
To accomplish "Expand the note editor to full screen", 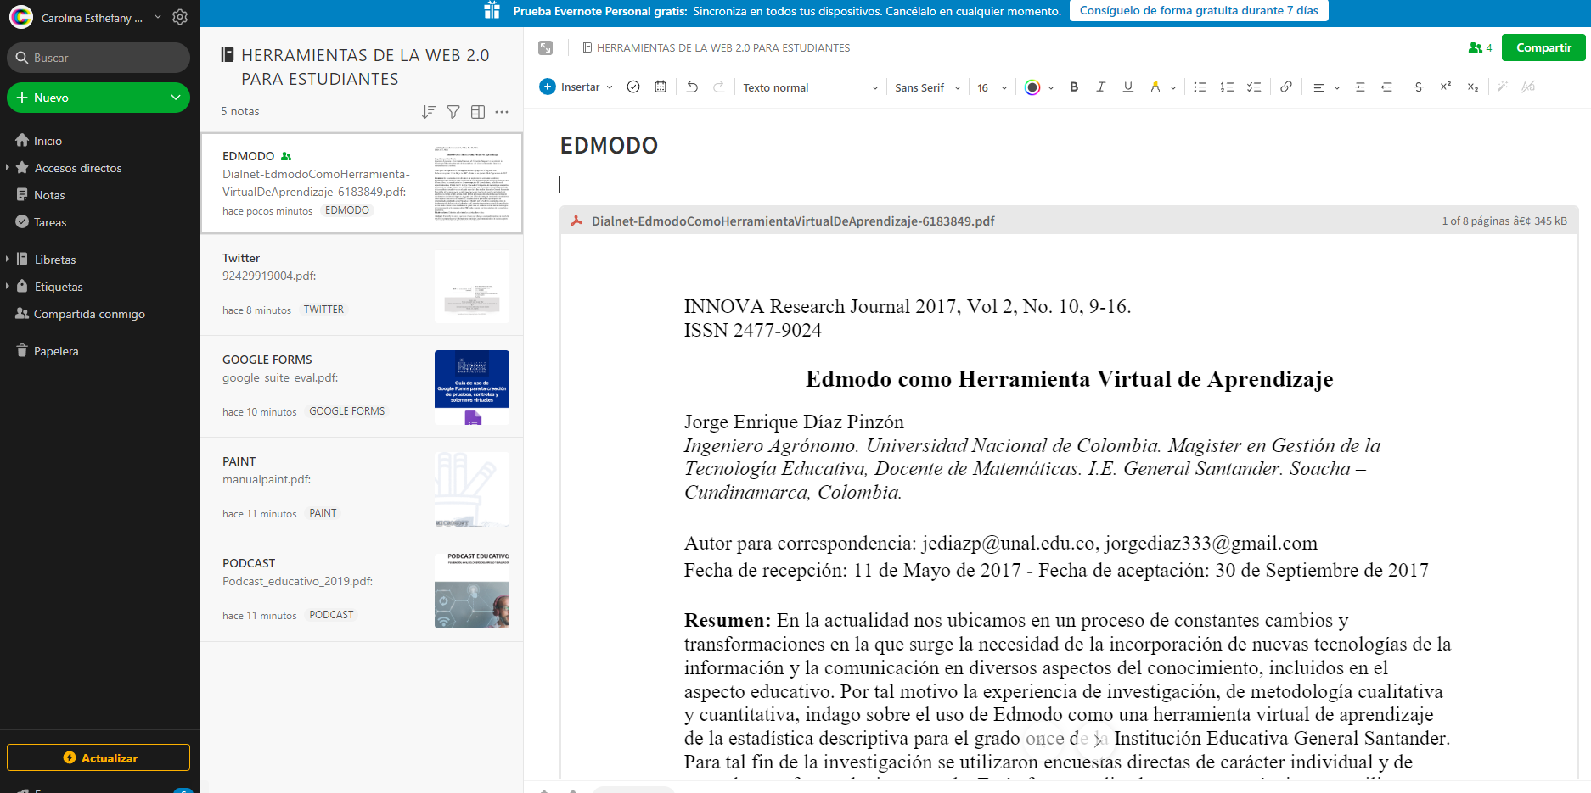I will (546, 48).
